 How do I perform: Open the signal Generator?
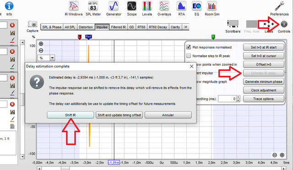click(x=114, y=9)
